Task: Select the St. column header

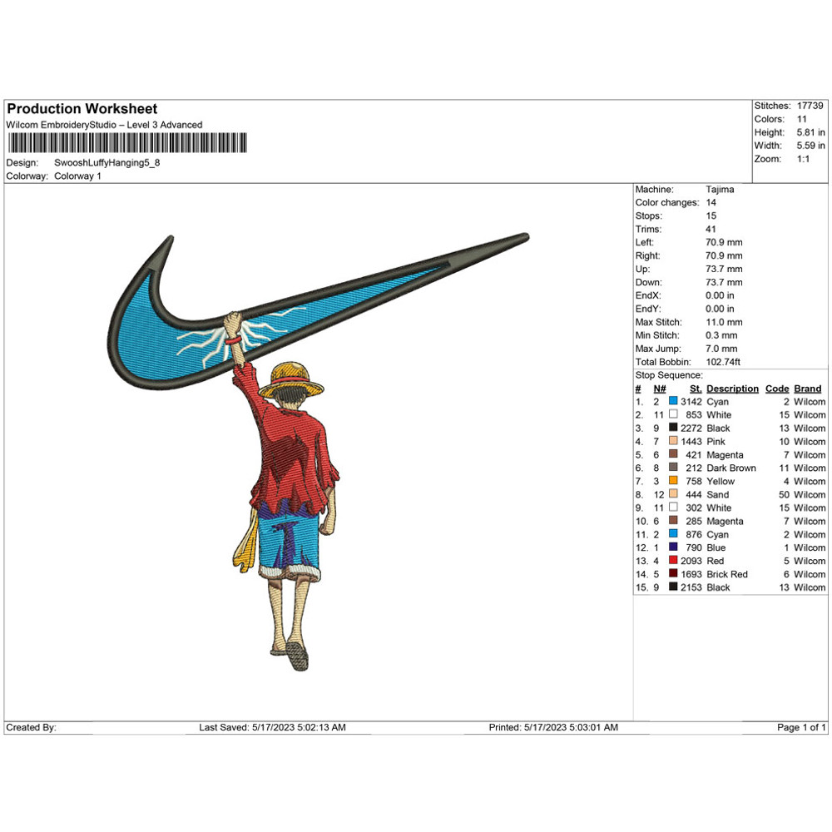Action: click(x=695, y=389)
